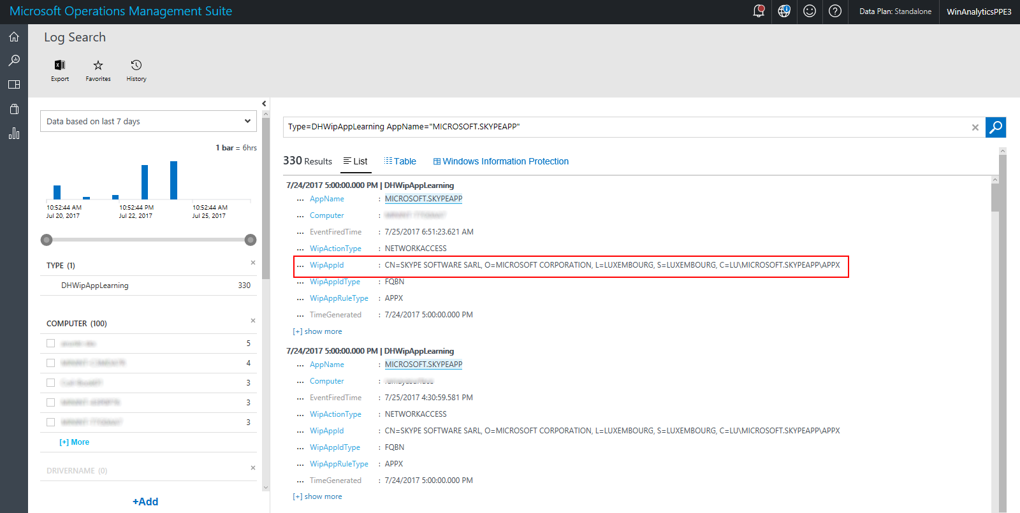Switch to the Table view tab
The width and height of the screenshot is (1020, 513).
pos(400,161)
